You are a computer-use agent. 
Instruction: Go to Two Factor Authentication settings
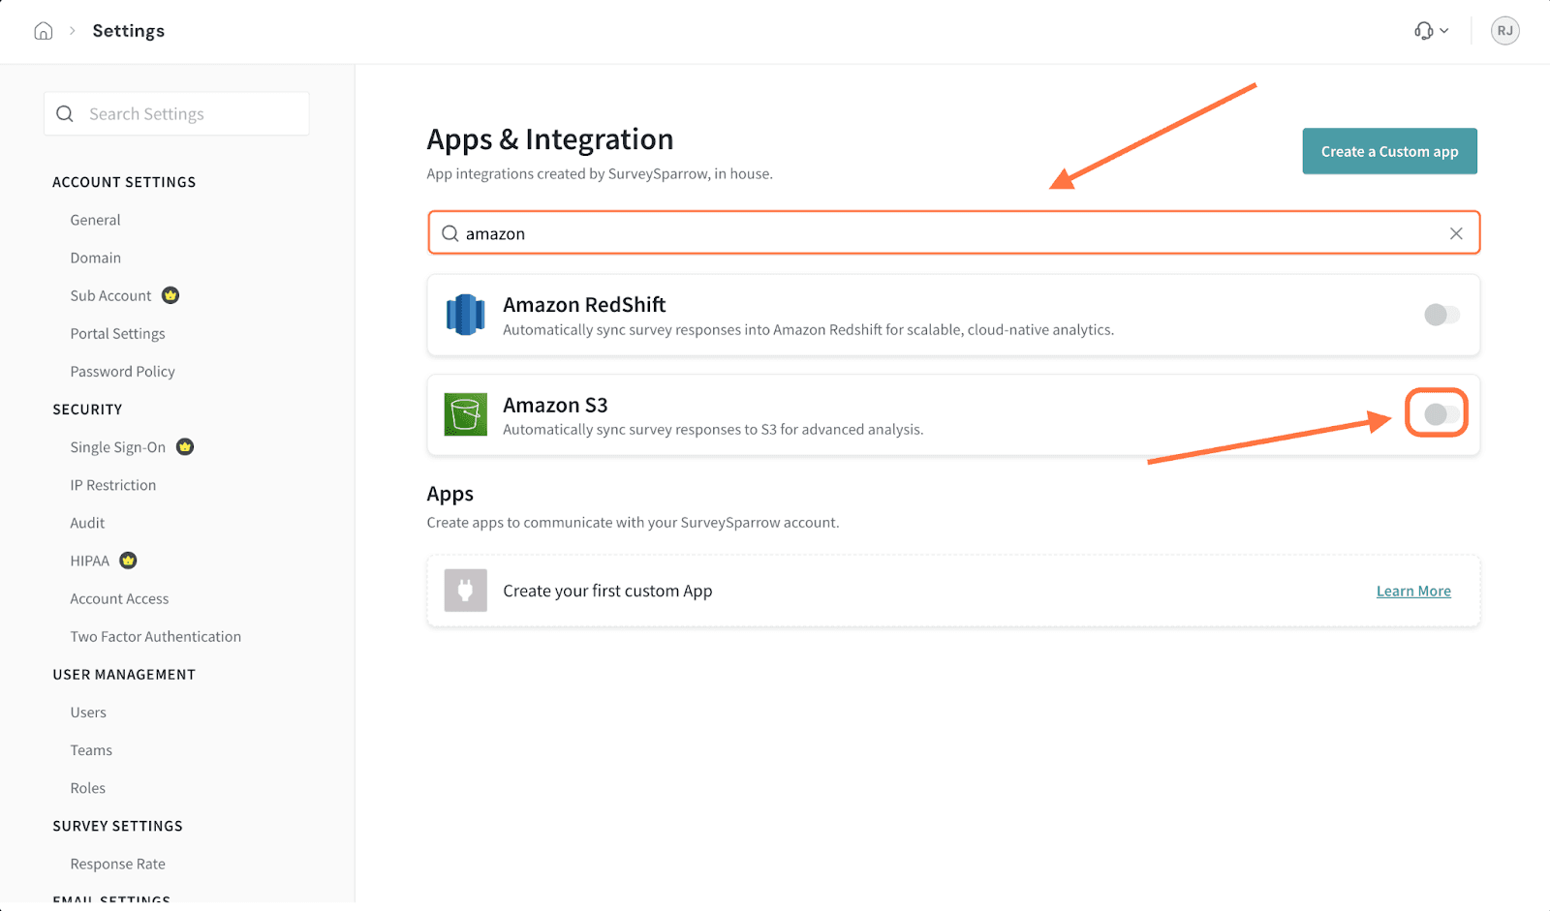(155, 637)
